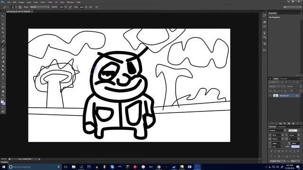
Task: Open the layer blend mode dropdown
Action: coord(277,86)
